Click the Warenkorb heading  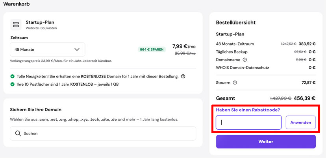point(17,4)
